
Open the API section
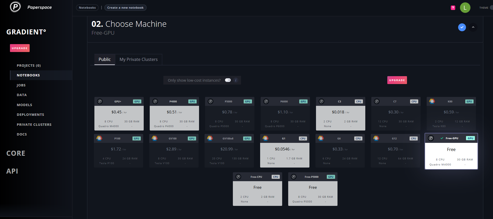point(12,171)
